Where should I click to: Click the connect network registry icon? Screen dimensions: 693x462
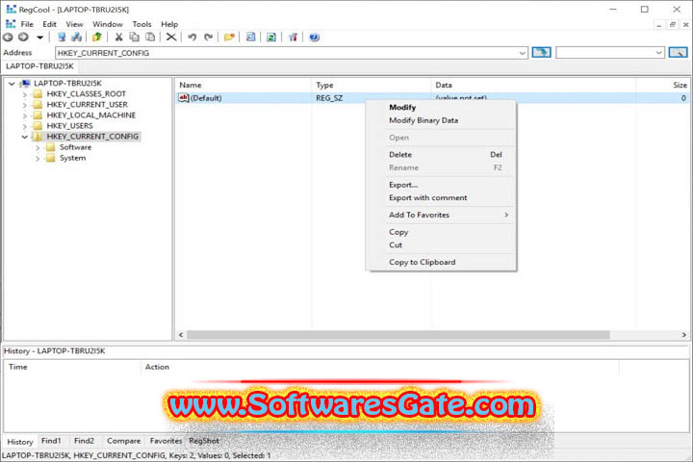(62, 38)
